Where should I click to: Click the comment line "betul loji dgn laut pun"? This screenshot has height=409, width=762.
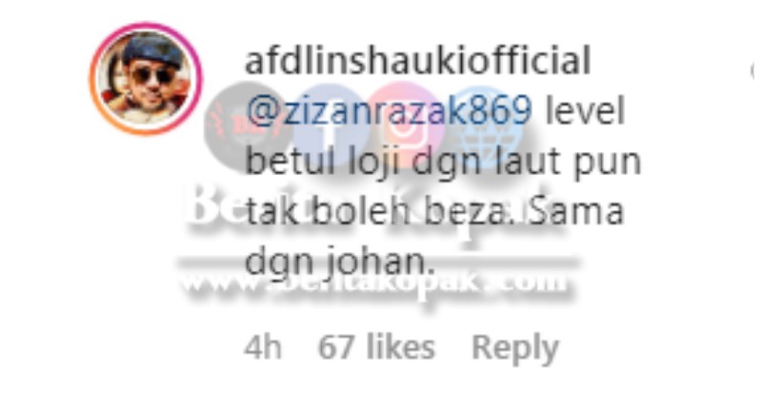click(x=443, y=162)
